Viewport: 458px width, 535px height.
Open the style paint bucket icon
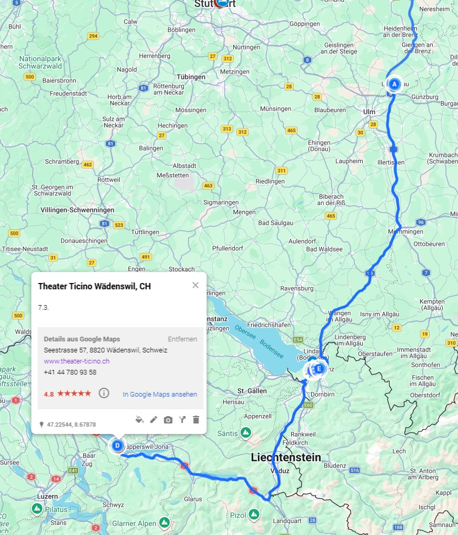click(x=140, y=419)
